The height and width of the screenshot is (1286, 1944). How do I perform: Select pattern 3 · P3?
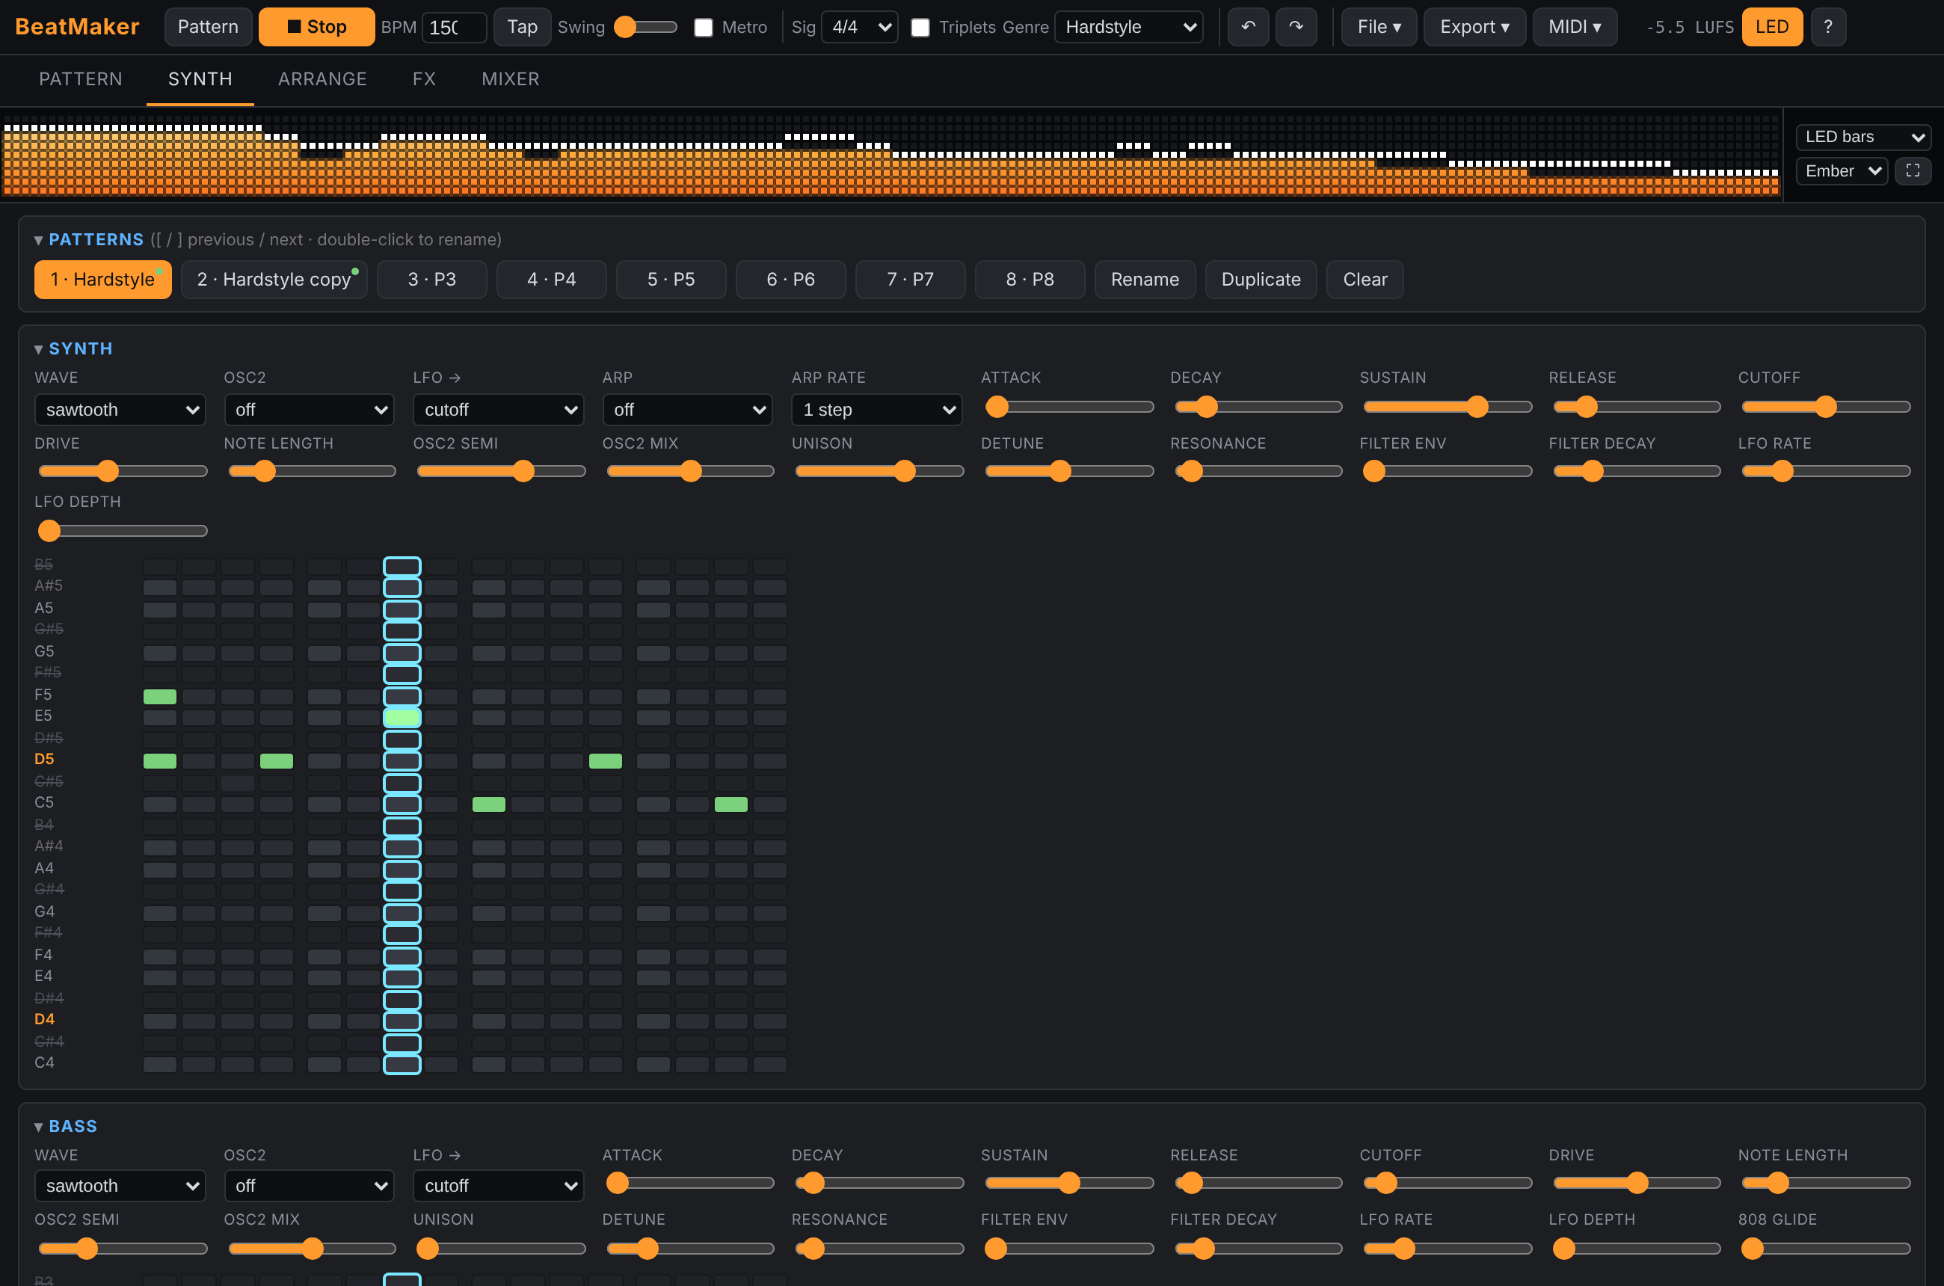[x=431, y=280]
